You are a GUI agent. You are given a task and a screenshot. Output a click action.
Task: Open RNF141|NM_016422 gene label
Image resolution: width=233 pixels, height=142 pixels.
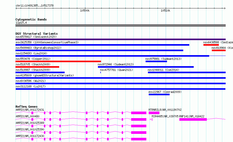click(x=192, y=116)
